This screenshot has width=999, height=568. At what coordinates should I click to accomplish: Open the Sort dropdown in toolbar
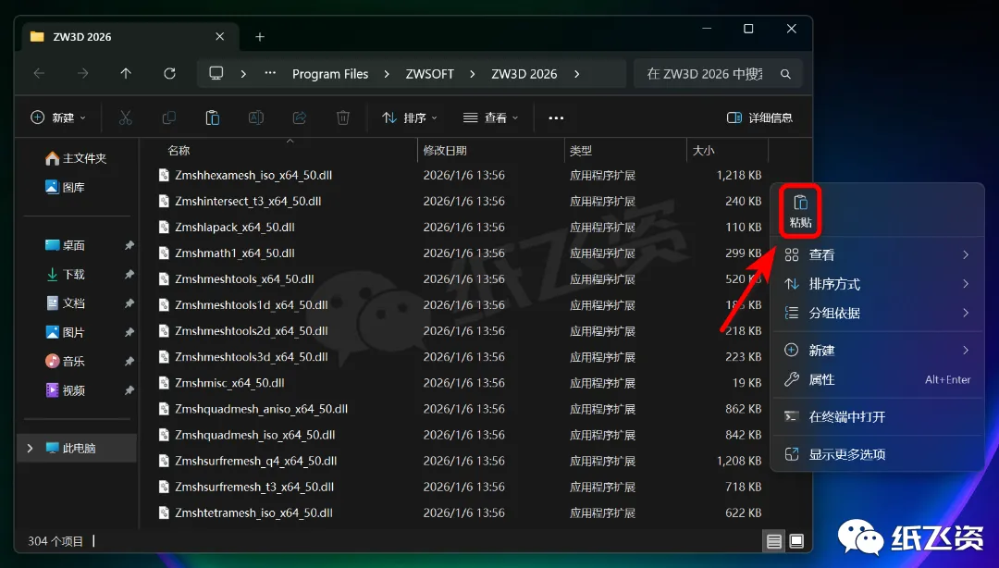pyautogui.click(x=410, y=117)
